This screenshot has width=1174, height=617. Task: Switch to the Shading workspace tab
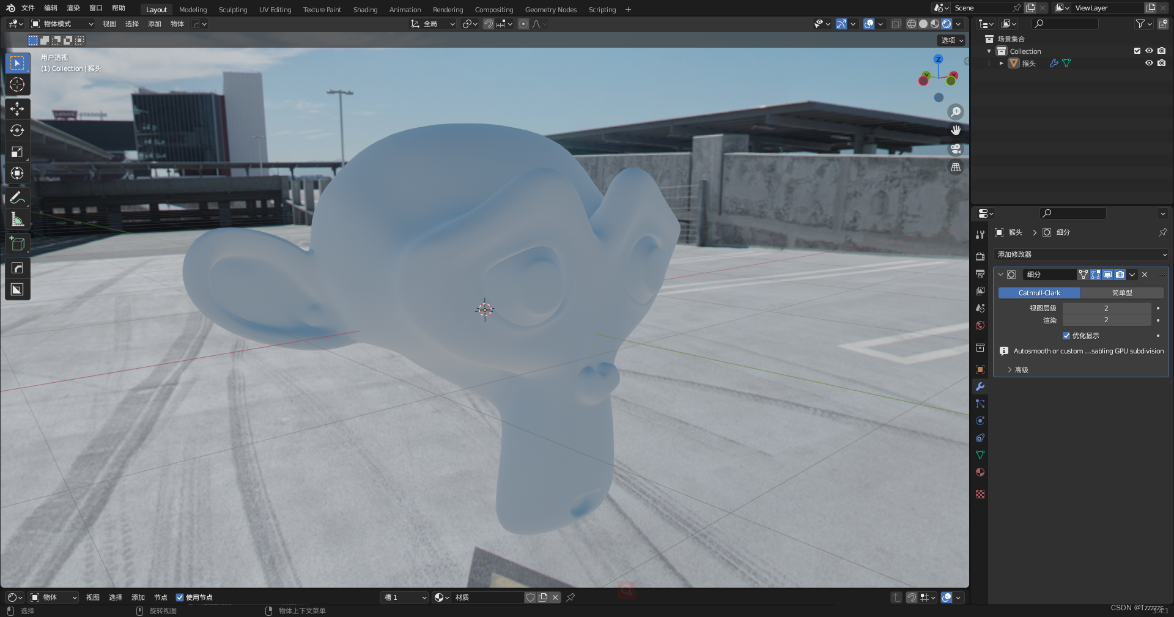tap(365, 9)
